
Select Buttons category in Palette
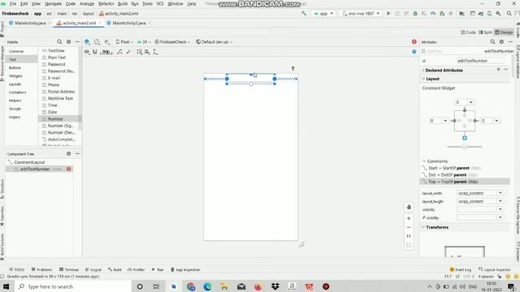[x=15, y=67]
